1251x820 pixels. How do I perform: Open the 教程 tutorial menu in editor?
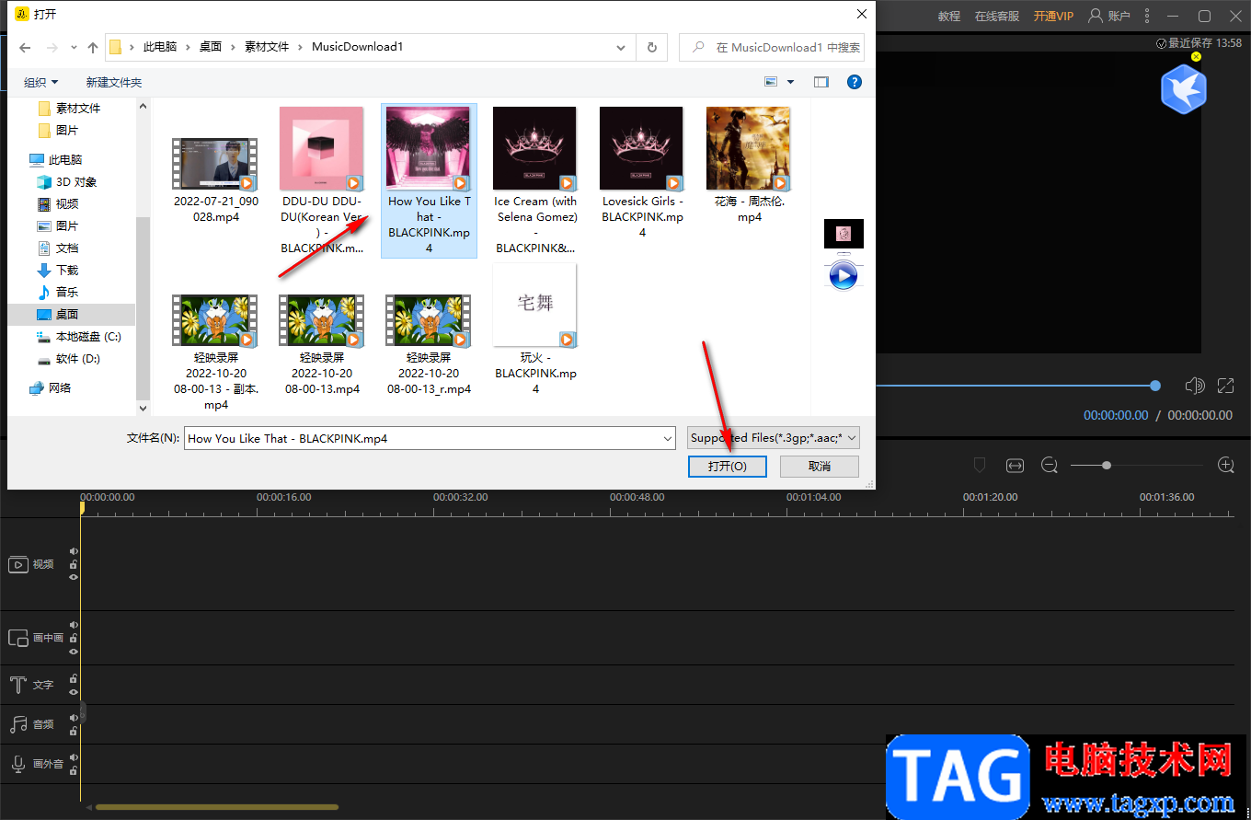[x=949, y=16]
